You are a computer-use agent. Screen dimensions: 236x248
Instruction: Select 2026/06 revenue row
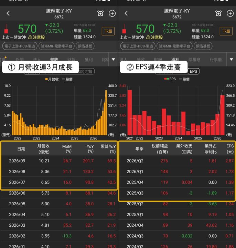59,193
